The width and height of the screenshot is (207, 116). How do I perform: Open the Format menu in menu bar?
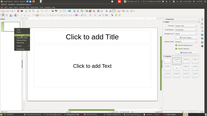point(22,7)
